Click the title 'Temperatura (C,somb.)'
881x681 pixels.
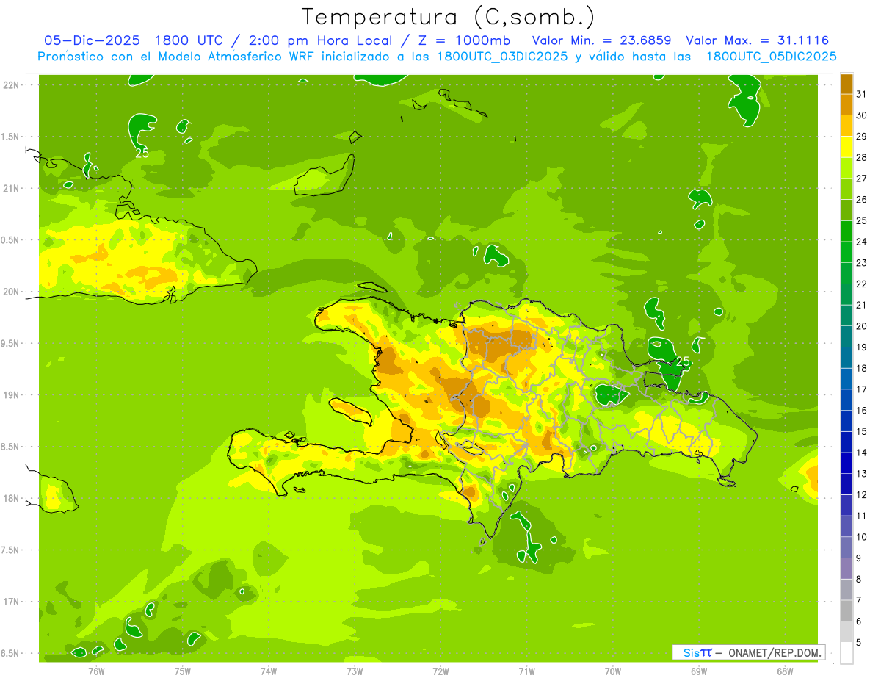point(448,17)
